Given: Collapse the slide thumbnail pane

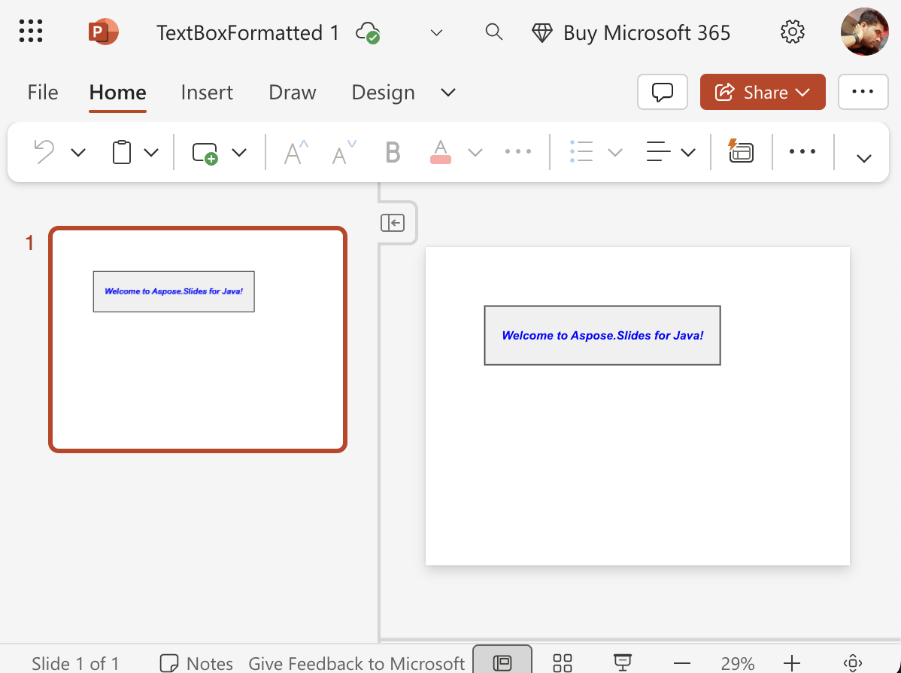Looking at the screenshot, I should tap(393, 223).
